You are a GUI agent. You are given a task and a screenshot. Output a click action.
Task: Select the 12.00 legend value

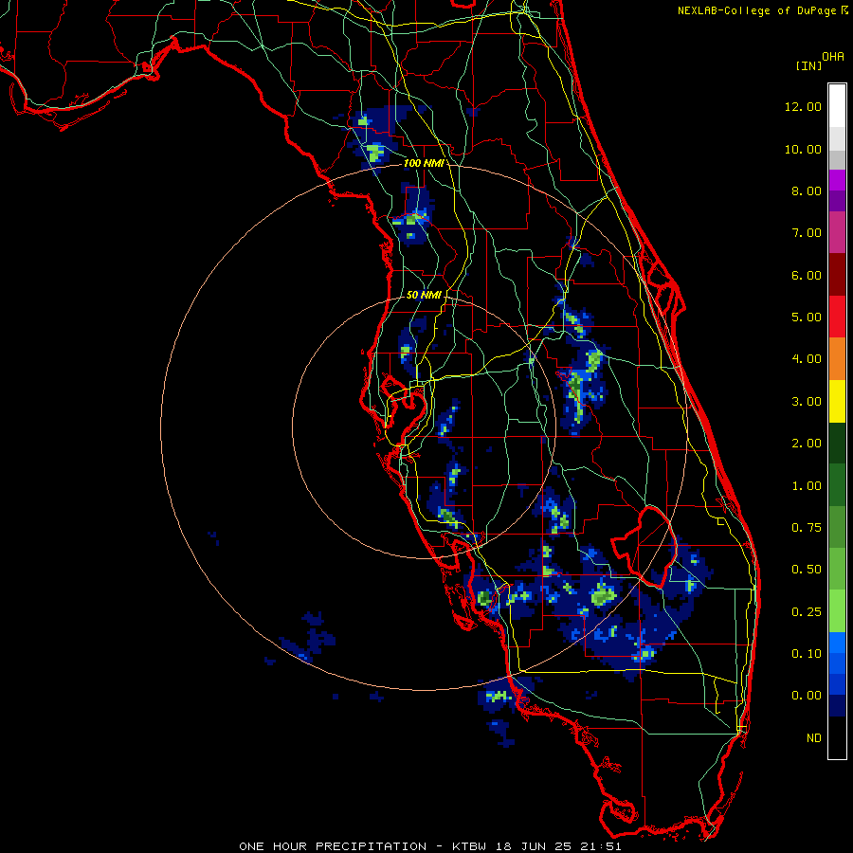click(x=803, y=106)
